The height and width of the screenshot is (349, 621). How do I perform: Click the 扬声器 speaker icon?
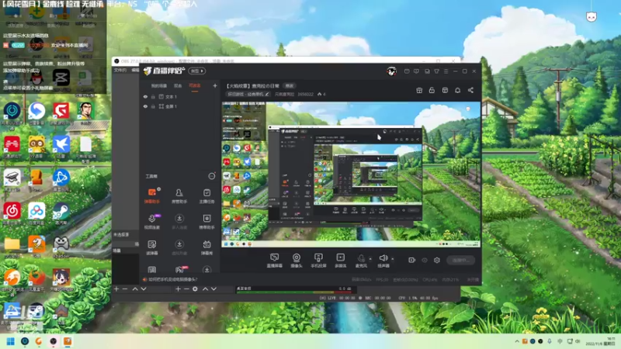[x=383, y=258]
